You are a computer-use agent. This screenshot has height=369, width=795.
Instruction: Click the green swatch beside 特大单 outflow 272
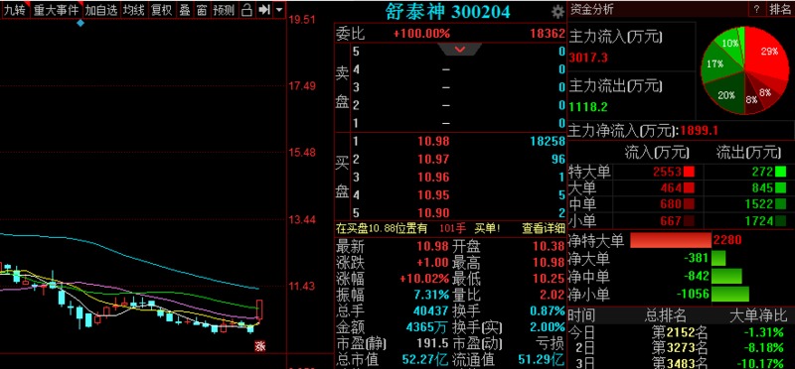[x=780, y=172]
